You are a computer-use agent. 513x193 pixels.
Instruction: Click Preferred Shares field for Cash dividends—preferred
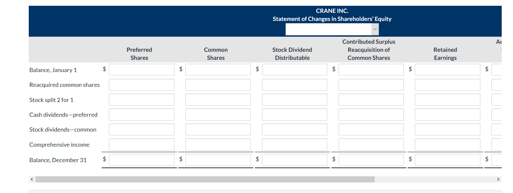(x=141, y=114)
